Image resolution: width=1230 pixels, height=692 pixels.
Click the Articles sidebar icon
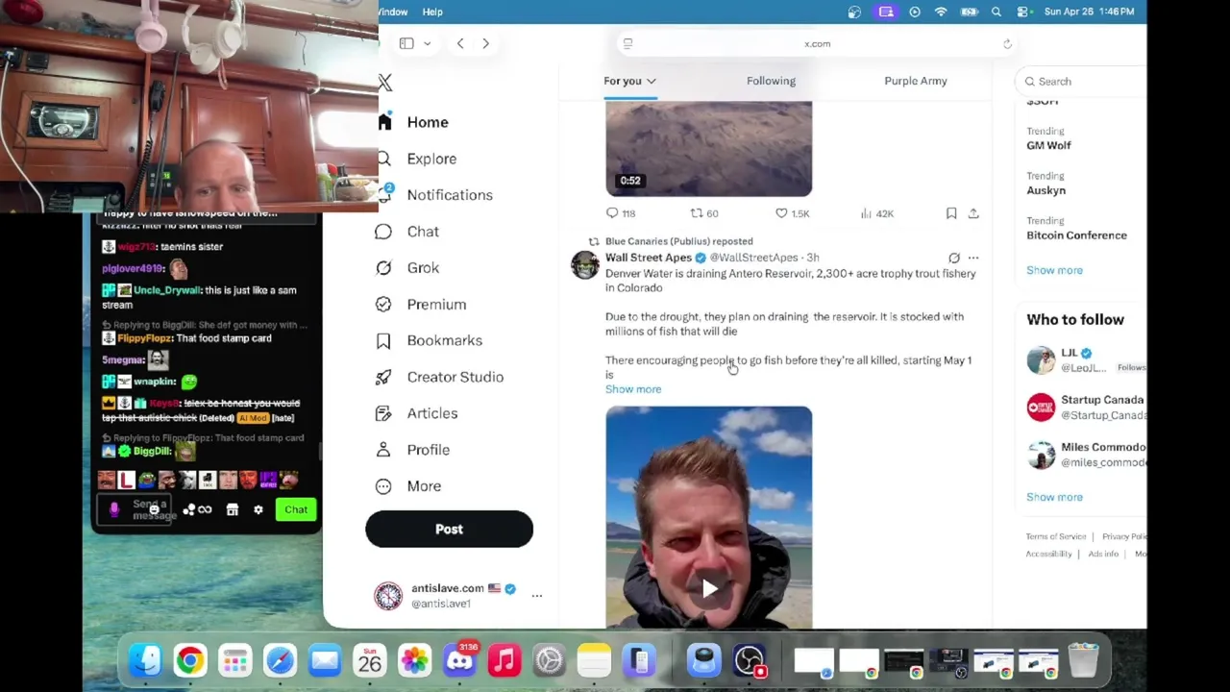[x=383, y=414]
